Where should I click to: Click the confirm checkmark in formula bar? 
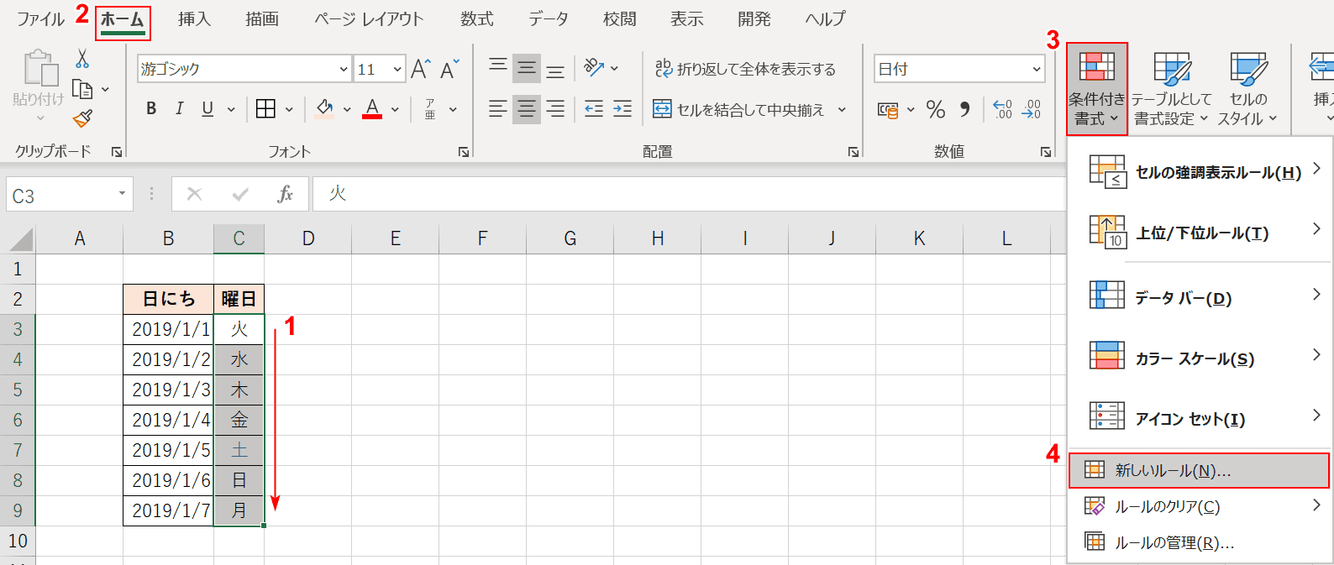(240, 194)
